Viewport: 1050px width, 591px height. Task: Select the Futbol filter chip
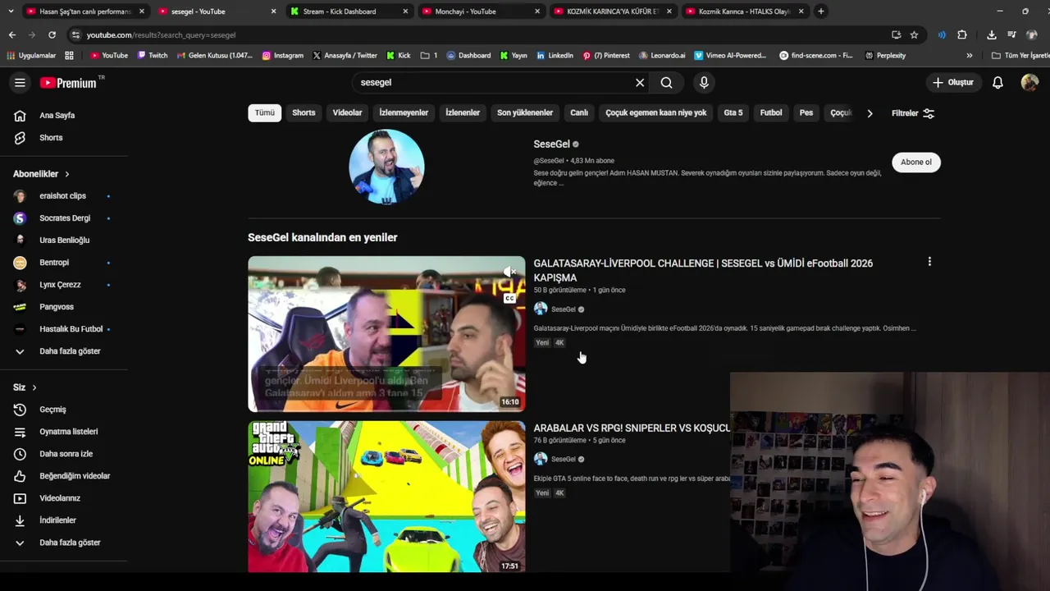[771, 113]
